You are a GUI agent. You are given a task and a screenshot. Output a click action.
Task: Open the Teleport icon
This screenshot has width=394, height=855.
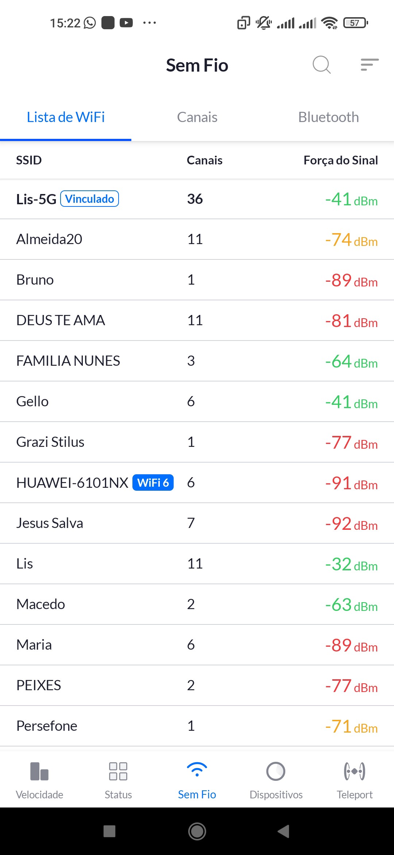pos(355,771)
